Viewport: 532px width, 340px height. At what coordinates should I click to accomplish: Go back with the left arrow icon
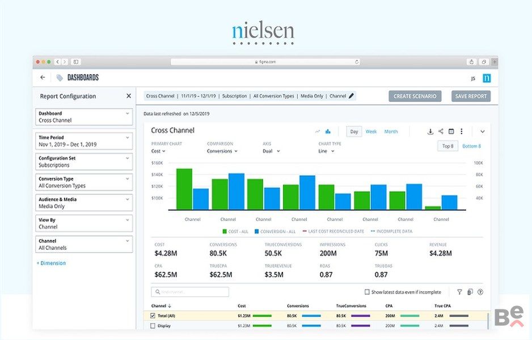tap(43, 77)
